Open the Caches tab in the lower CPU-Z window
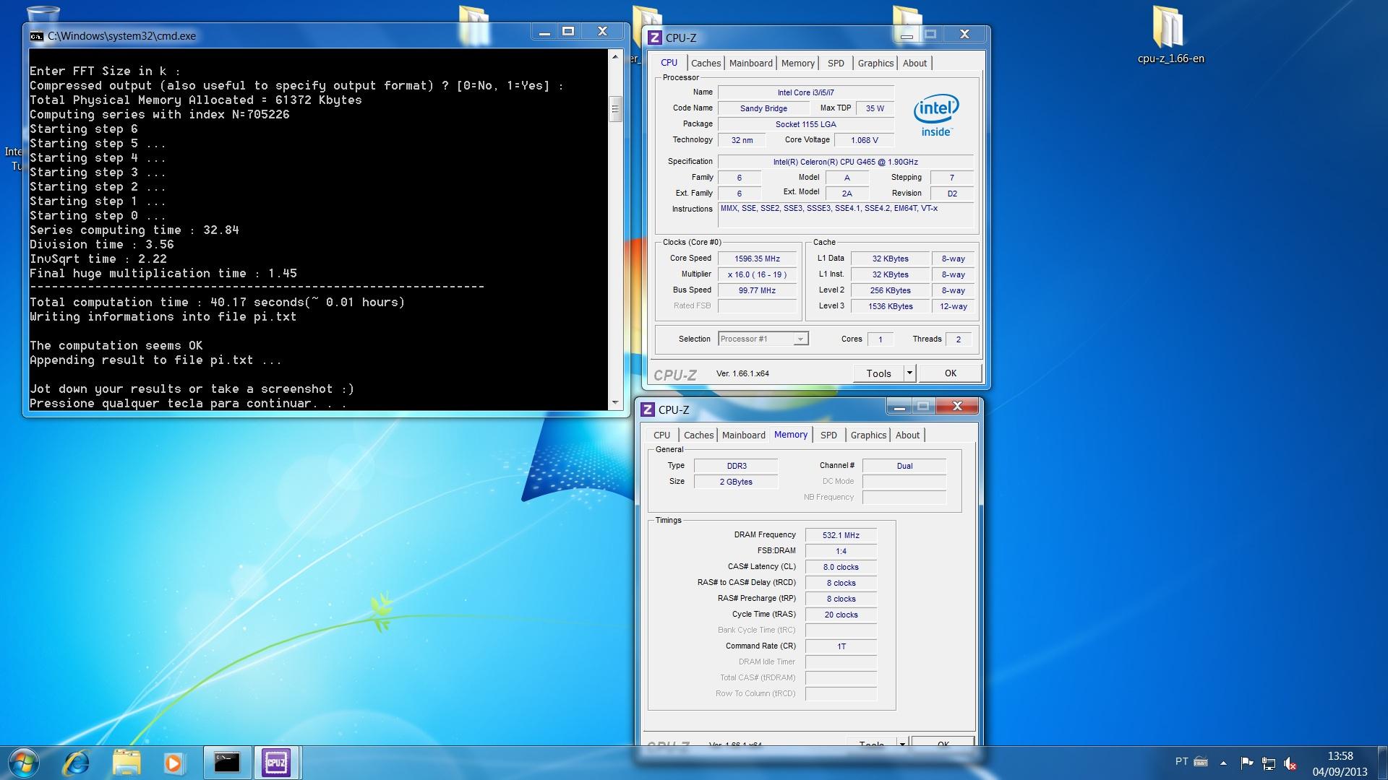The height and width of the screenshot is (780, 1388). coord(698,435)
